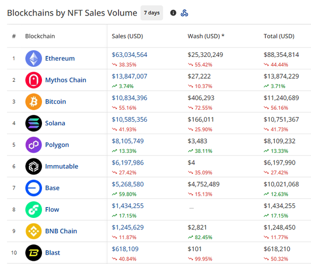Sort by the Blockchain column header
This screenshot has width=311, height=264.
click(x=40, y=36)
